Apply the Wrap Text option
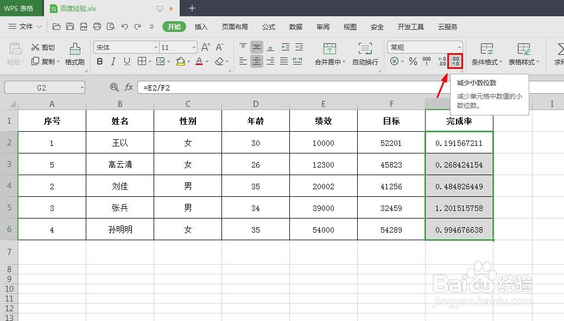The height and width of the screenshot is (321, 564). click(x=366, y=54)
